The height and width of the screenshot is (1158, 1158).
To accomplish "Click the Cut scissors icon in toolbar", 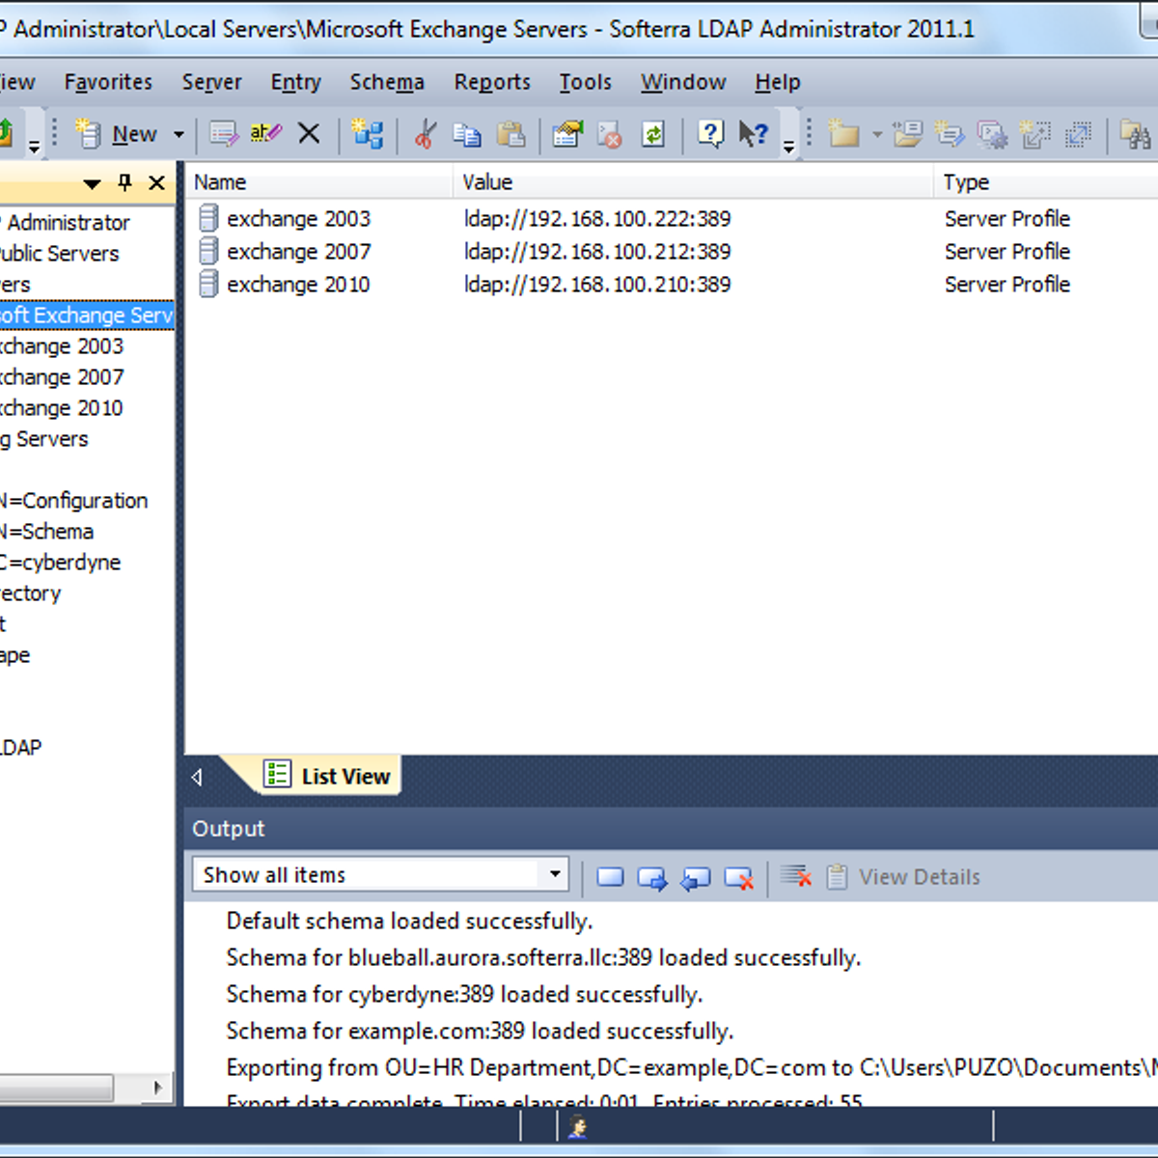I will [x=425, y=134].
